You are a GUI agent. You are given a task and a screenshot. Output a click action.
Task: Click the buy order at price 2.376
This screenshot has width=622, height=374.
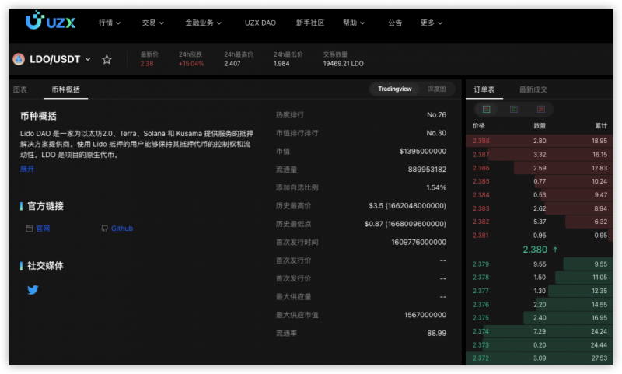click(540, 305)
